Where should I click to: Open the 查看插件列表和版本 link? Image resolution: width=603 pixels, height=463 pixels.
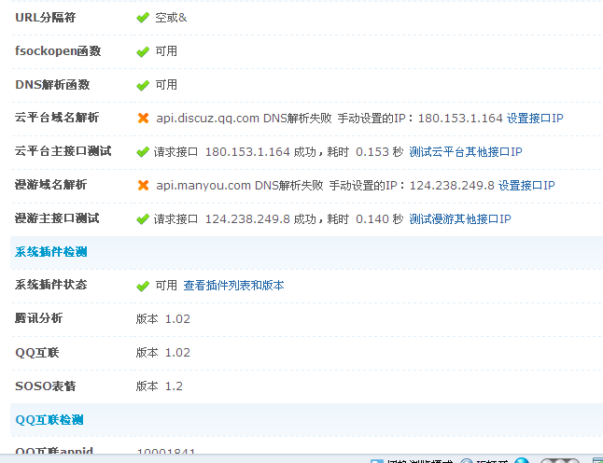click(233, 286)
